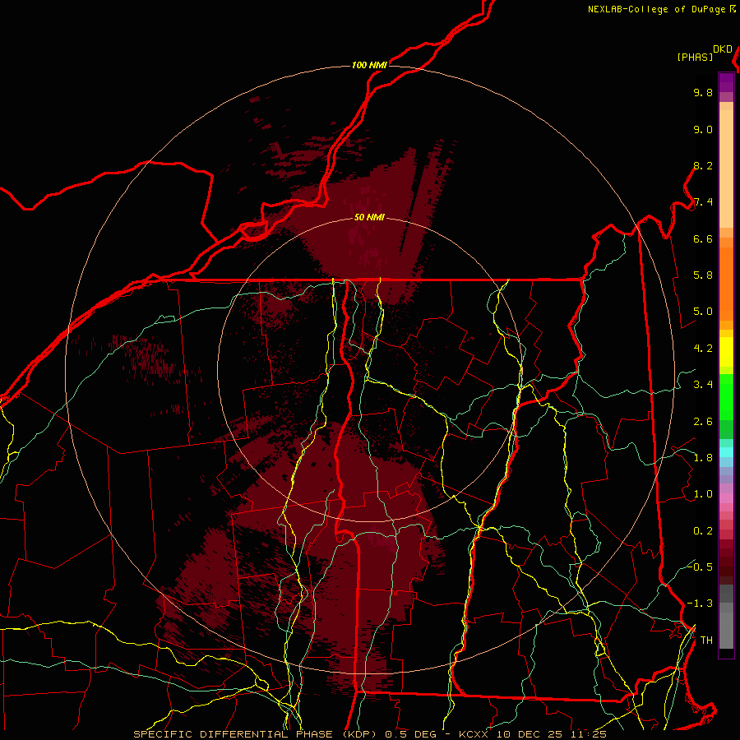Click the Specific Differential Phase KCXX caption
Viewport: 740px width, 740px height.
[x=369, y=734]
